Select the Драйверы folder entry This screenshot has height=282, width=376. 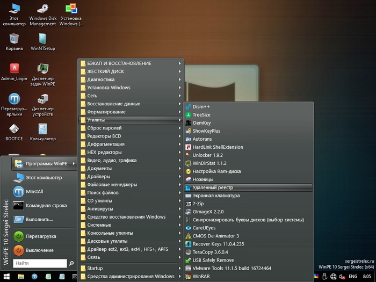131,177
